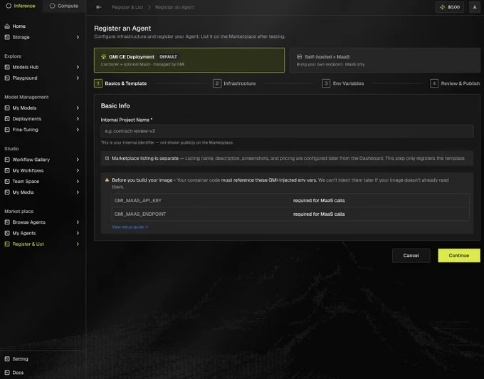Click the Workflow Gallery icon

7,160
